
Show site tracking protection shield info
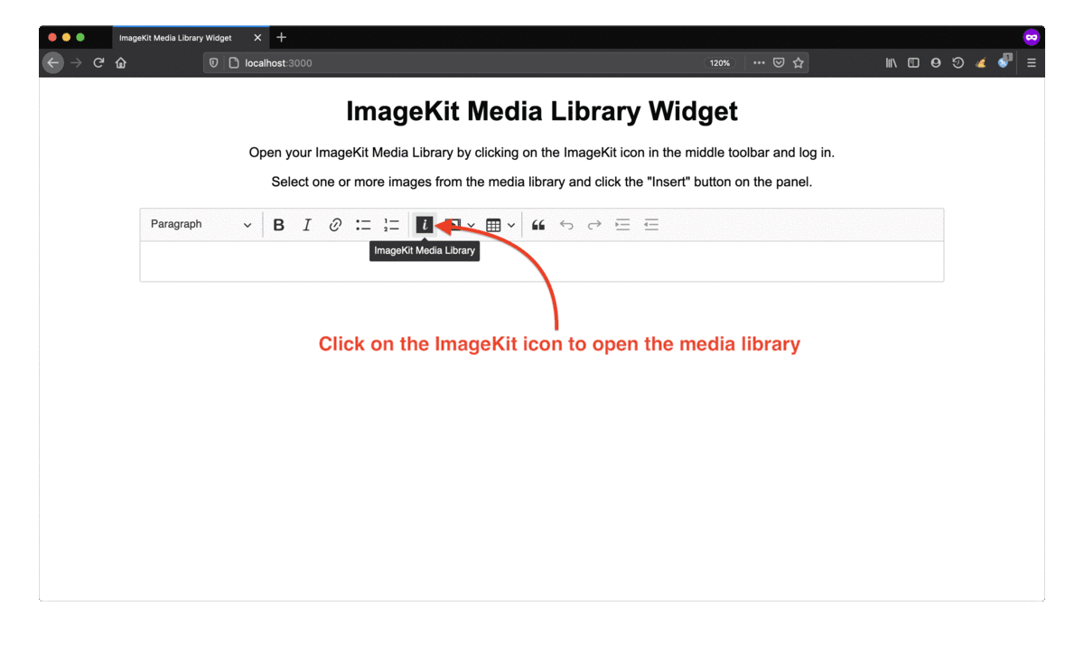coord(214,63)
